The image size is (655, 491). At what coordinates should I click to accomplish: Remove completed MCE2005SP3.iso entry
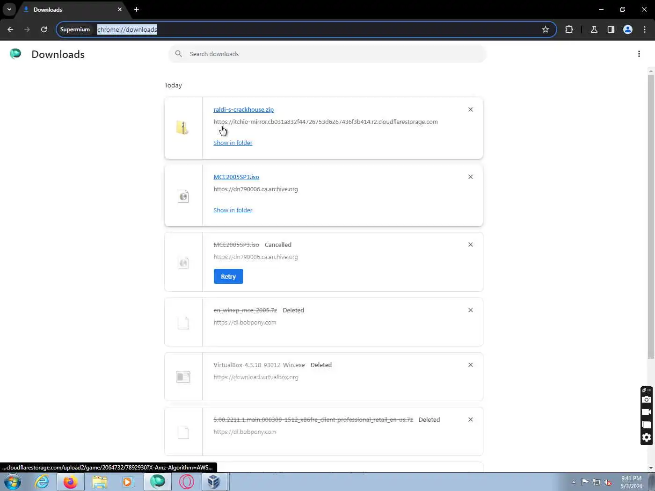click(x=471, y=177)
